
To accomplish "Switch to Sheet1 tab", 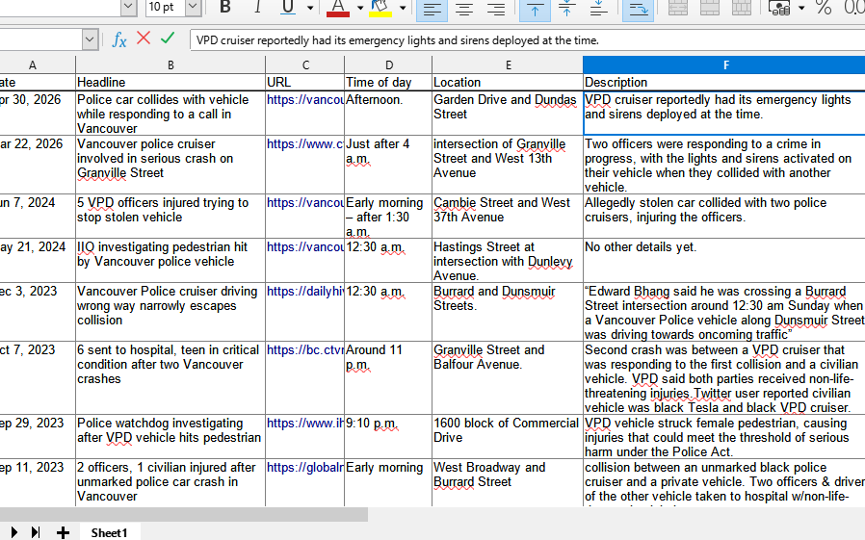I will 109,532.
